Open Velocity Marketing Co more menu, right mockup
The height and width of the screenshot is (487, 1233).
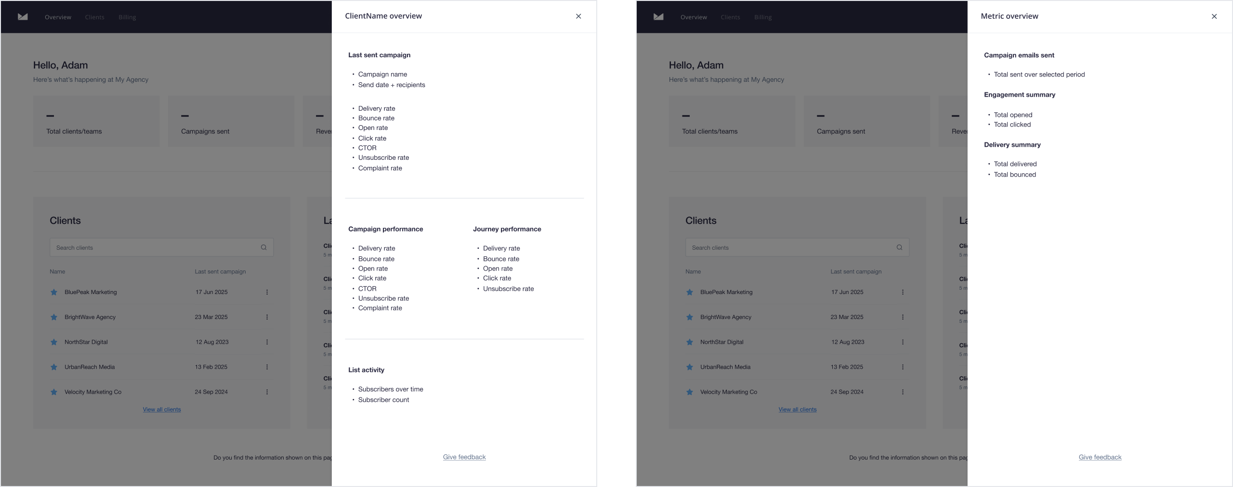903,392
